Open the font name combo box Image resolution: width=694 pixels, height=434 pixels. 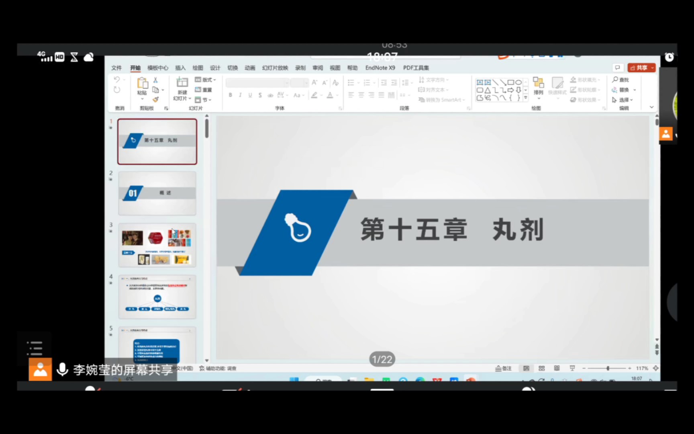[x=257, y=83]
